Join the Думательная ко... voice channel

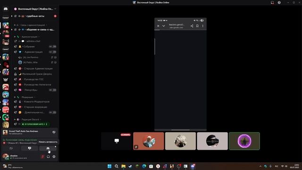click(35, 112)
